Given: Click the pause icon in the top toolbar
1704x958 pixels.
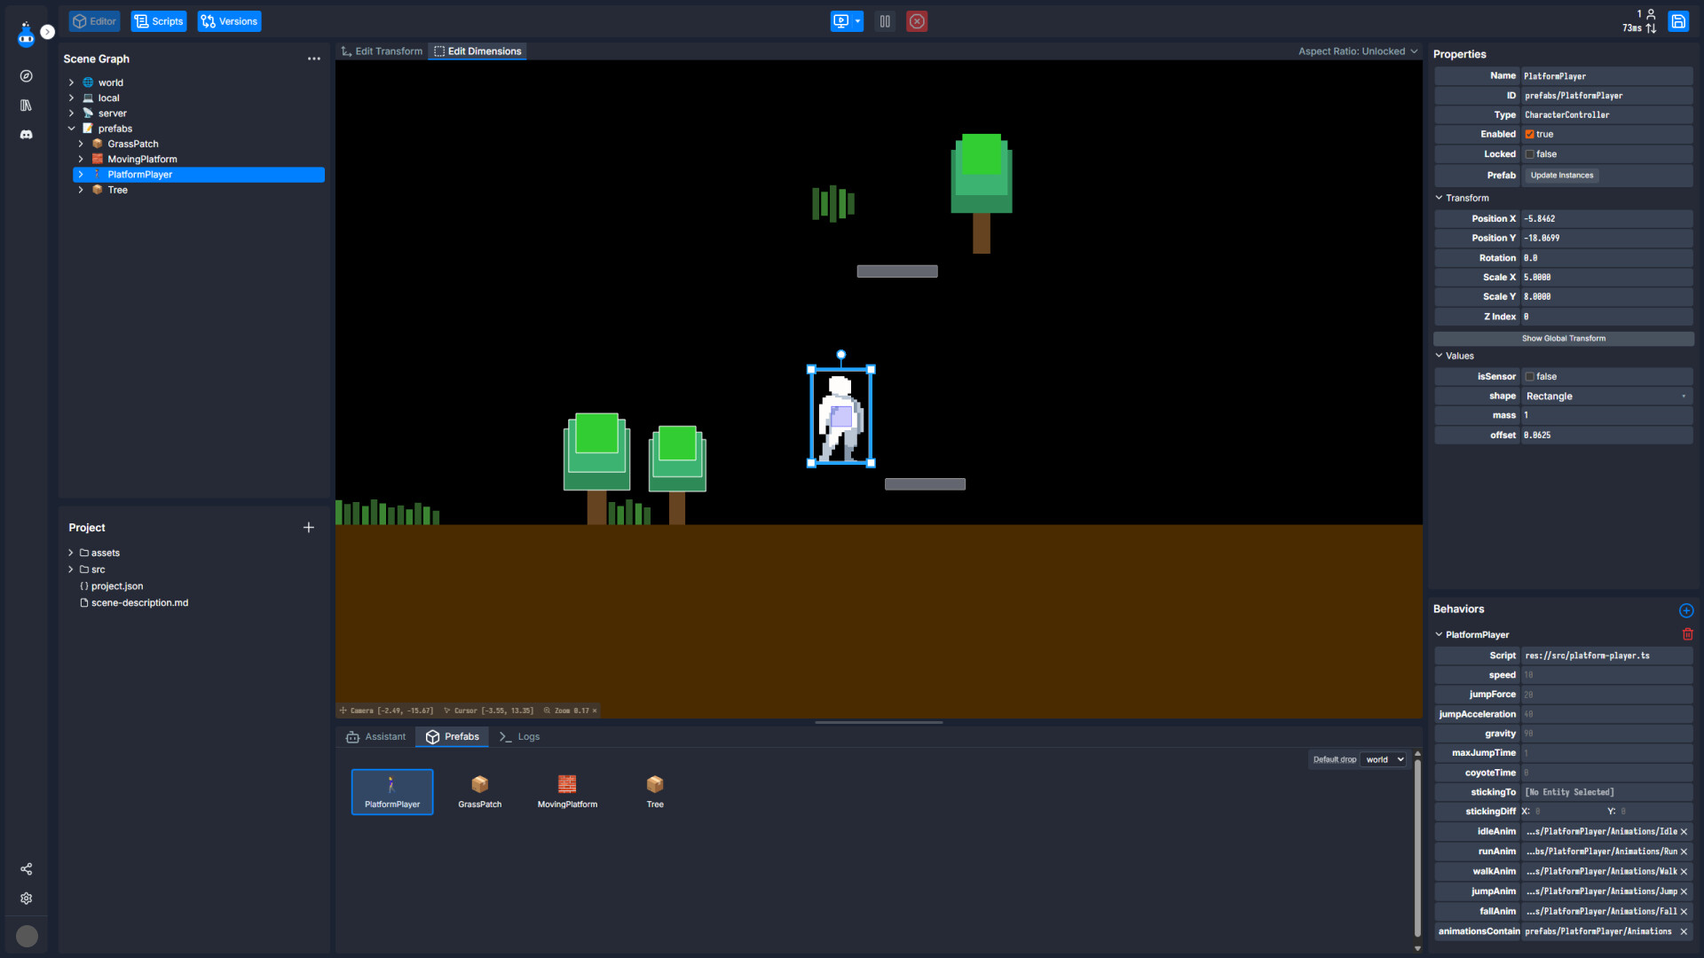Looking at the screenshot, I should coord(885,20).
